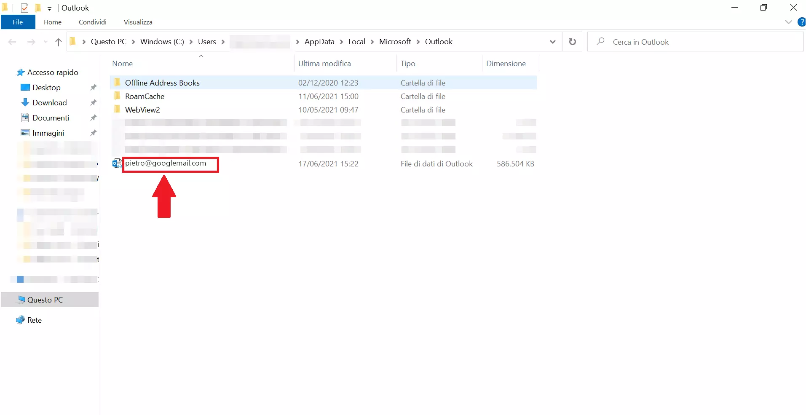The image size is (806, 415).
Task: Open Download in the navigation pane
Action: 50,103
